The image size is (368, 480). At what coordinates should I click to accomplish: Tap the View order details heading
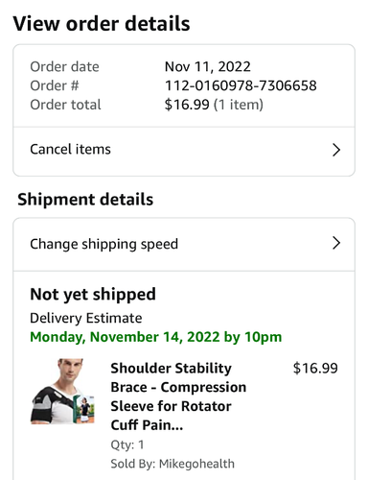pyautogui.click(x=102, y=24)
